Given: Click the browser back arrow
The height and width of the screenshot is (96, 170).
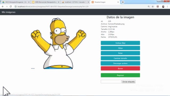Looking at the screenshot, I should coord(3,6).
